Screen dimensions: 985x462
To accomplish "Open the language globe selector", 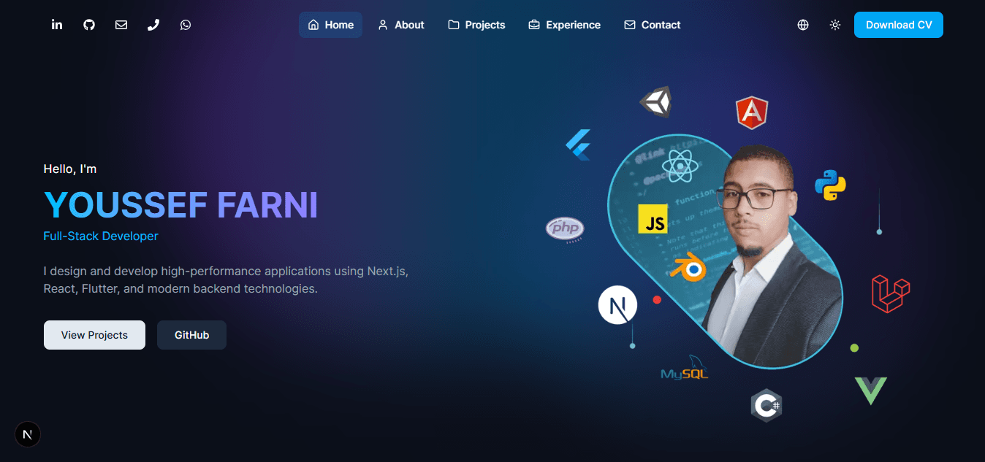I will [802, 24].
